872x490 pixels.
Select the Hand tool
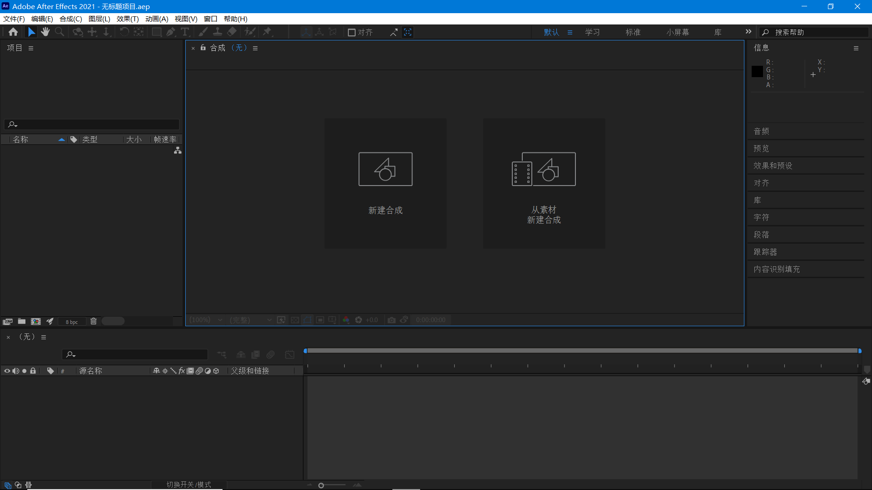pos(45,32)
